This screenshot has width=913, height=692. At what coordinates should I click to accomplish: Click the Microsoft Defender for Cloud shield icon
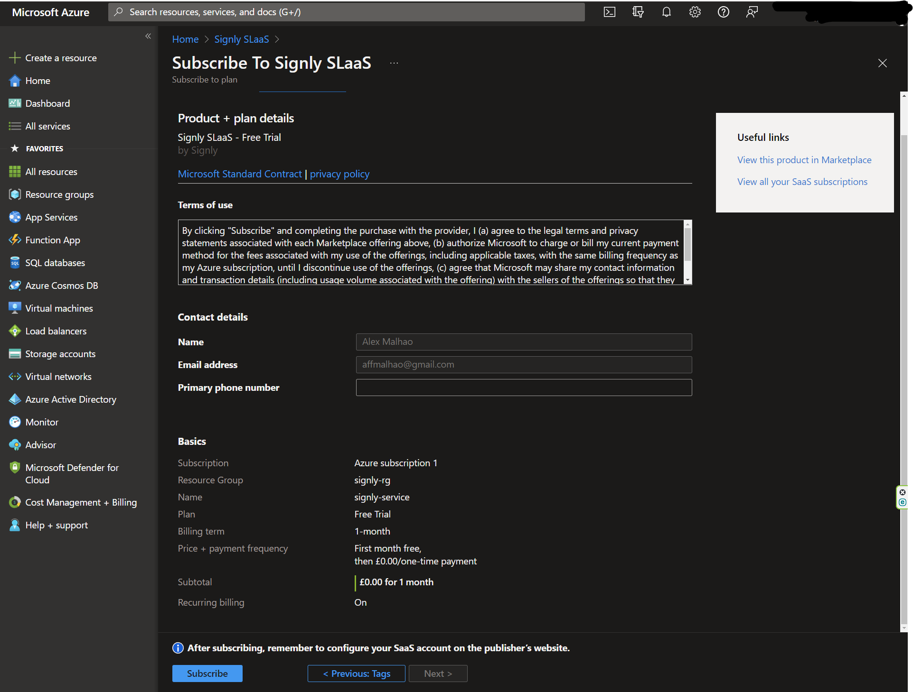(15, 468)
